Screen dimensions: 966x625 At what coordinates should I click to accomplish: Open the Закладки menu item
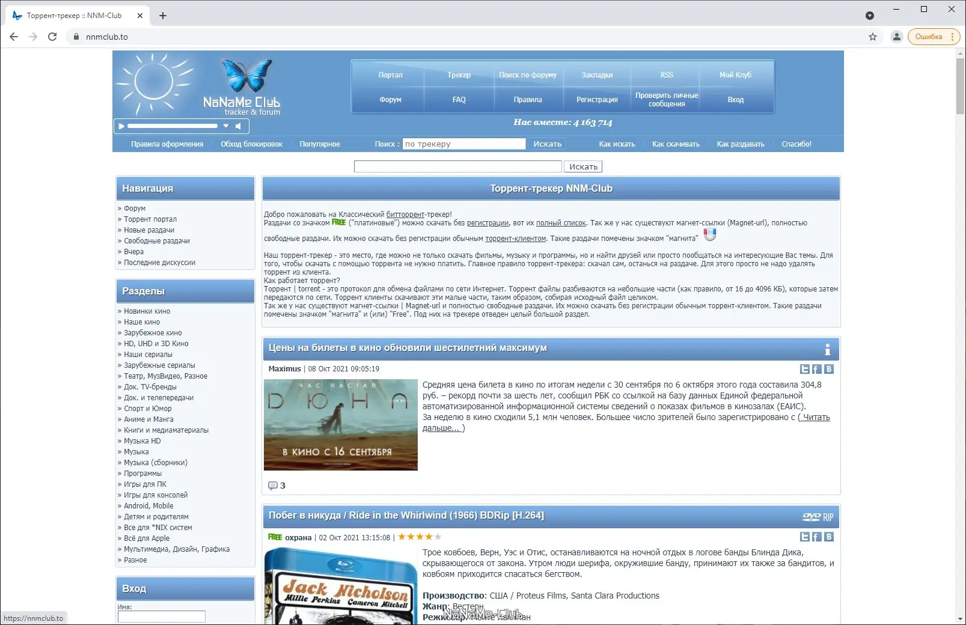click(x=597, y=75)
